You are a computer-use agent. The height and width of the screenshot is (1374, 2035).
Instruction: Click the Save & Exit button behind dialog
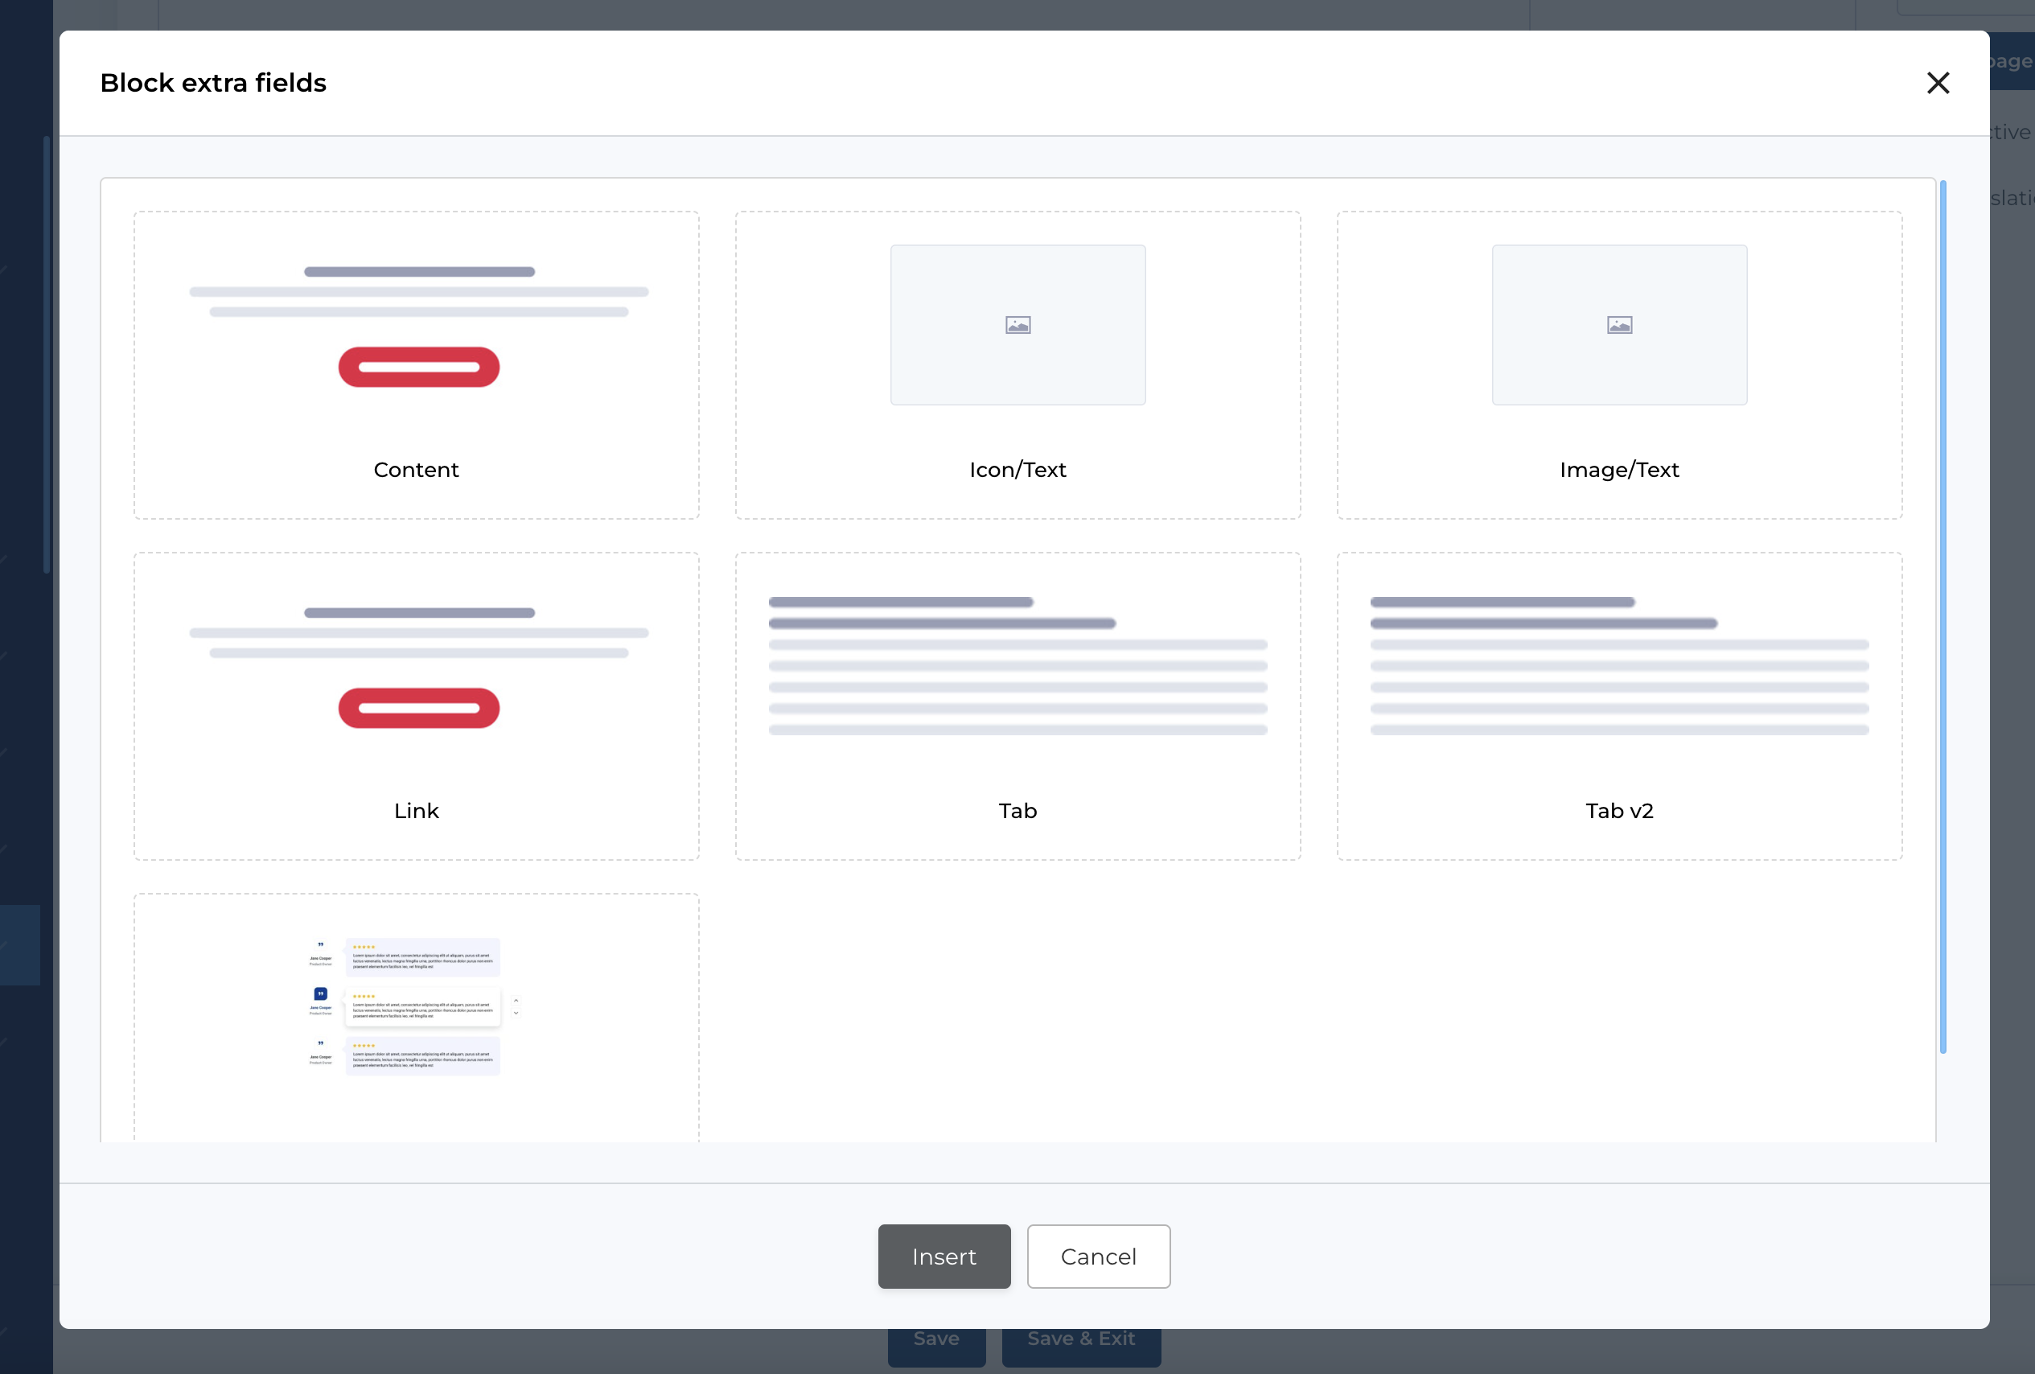[1080, 1343]
